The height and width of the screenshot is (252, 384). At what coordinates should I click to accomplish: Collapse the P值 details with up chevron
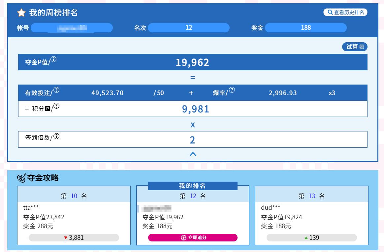coord(193,154)
